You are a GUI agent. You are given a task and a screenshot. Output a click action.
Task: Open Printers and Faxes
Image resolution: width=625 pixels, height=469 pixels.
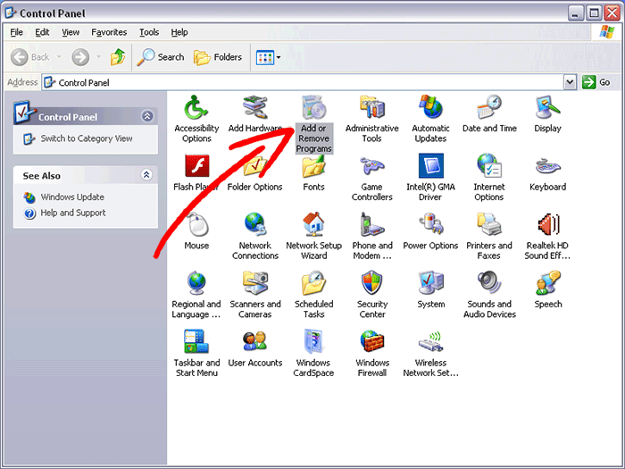pyautogui.click(x=489, y=236)
